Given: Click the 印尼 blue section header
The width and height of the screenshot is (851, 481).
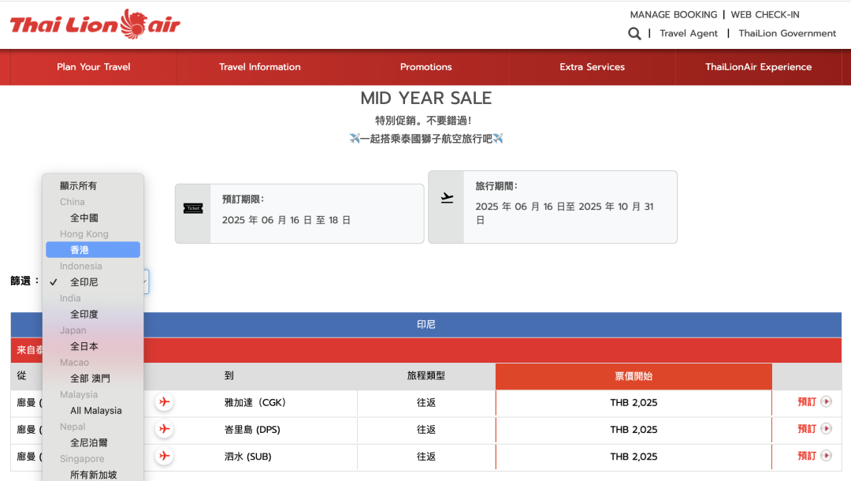Looking at the screenshot, I should [x=426, y=325].
